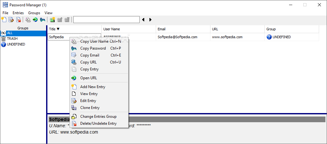The width and height of the screenshot is (327, 144).
Task: Maximize the Password Manager window
Action: (x=305, y=5)
